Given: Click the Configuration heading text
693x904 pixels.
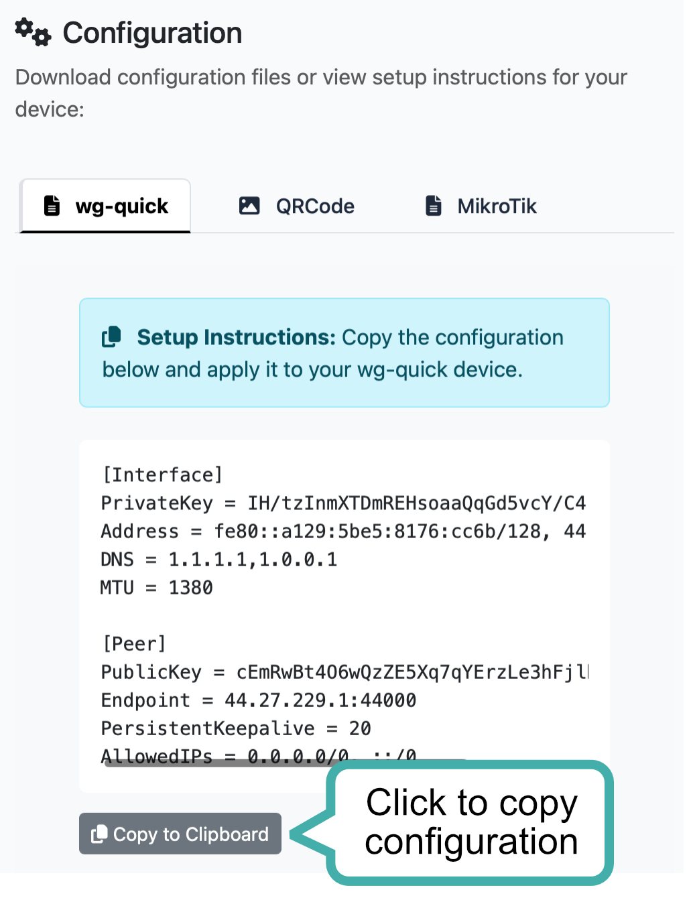Looking at the screenshot, I should pos(152,34).
